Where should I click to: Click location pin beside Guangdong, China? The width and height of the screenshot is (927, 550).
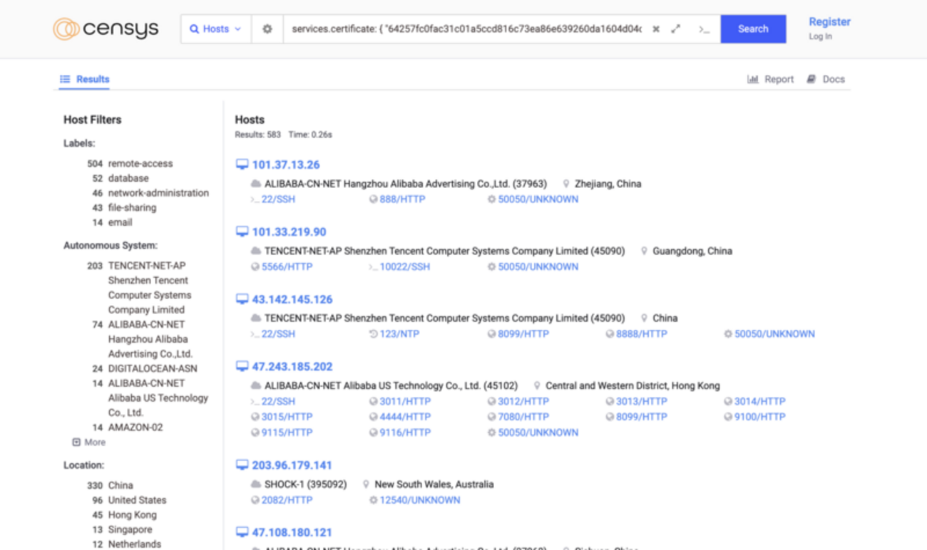pos(644,251)
